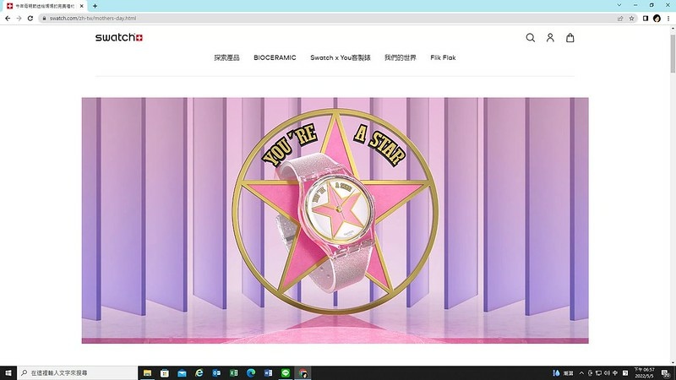The width and height of the screenshot is (676, 380).
Task: Open the account profile icon
Action: point(550,37)
